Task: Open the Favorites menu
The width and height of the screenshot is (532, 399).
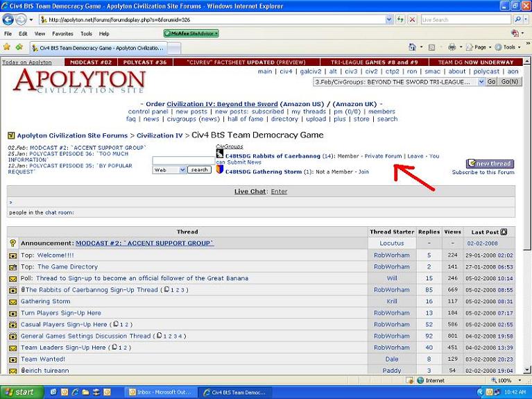Action: click(x=62, y=33)
